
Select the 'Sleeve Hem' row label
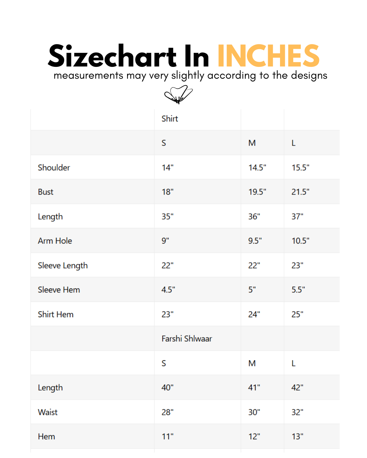[59, 290]
